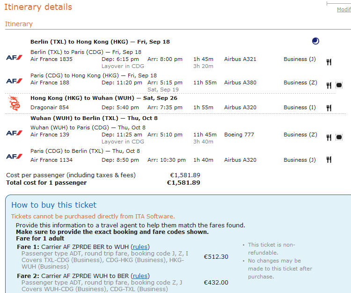Click the meal icon for Air France 1134
Image resolution: width=351 pixels, height=293 pixels.
click(329, 160)
